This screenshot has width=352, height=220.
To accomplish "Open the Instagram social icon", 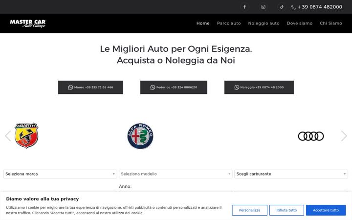I will (263, 7).
